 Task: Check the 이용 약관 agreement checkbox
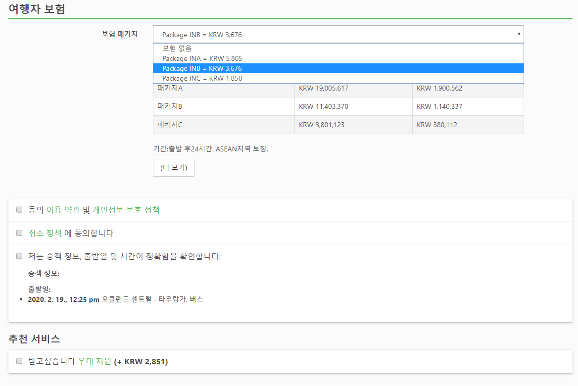(19, 210)
